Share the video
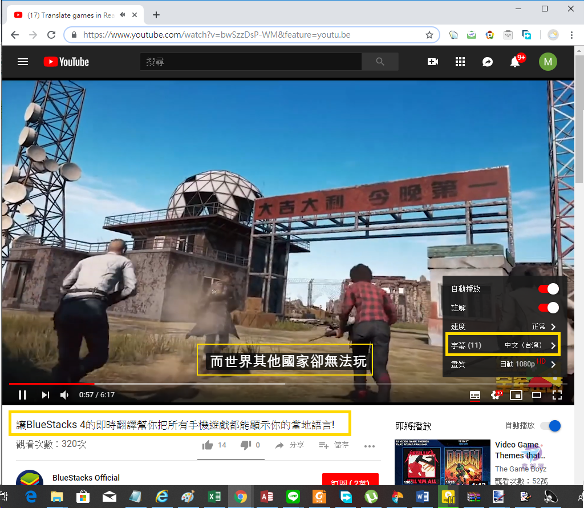Image resolution: width=584 pixels, height=508 pixels. click(x=289, y=445)
